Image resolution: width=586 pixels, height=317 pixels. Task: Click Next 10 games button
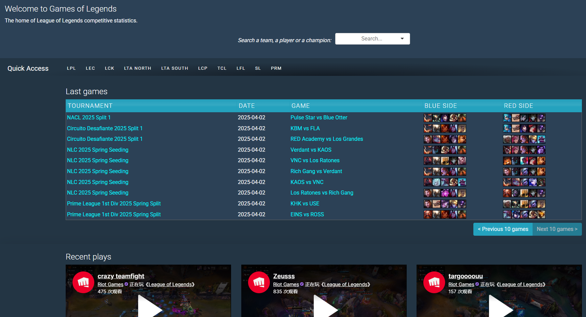tap(557, 229)
